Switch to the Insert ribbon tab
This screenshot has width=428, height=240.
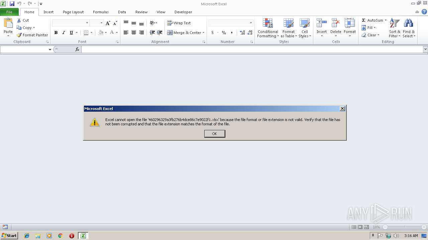(48, 12)
